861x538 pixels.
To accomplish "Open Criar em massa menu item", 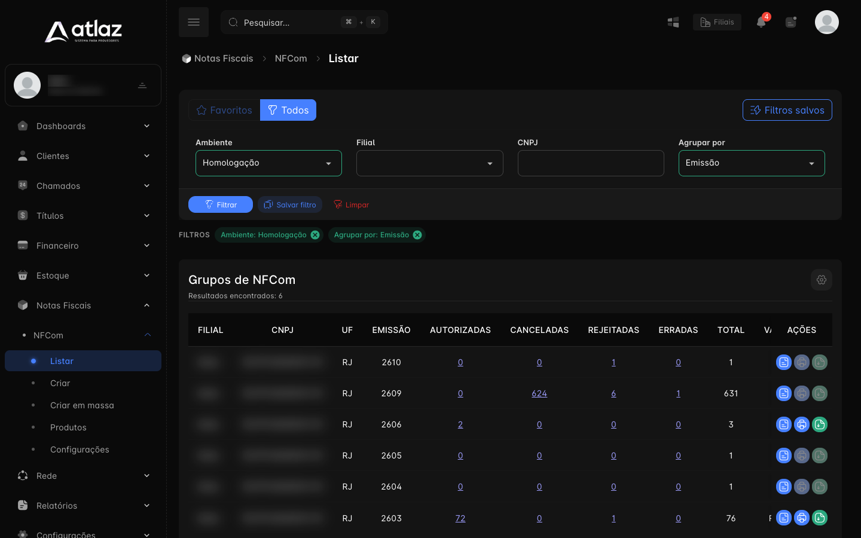I will 82,405.
